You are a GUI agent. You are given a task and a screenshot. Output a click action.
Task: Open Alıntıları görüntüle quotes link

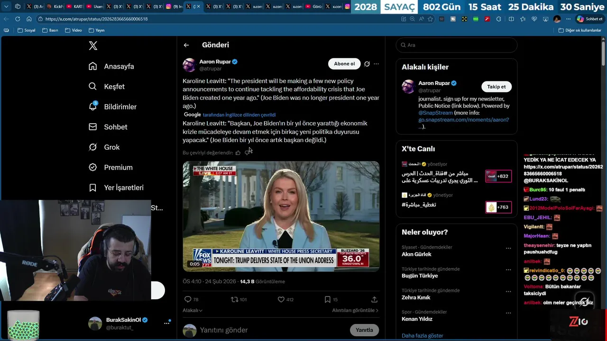[x=355, y=310]
